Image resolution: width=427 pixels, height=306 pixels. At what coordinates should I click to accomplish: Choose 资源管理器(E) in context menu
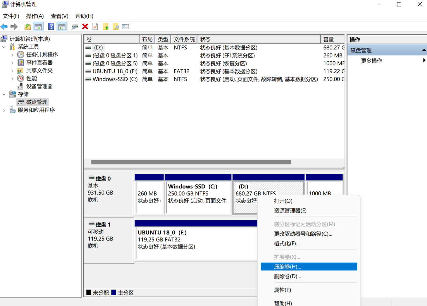(x=309, y=211)
